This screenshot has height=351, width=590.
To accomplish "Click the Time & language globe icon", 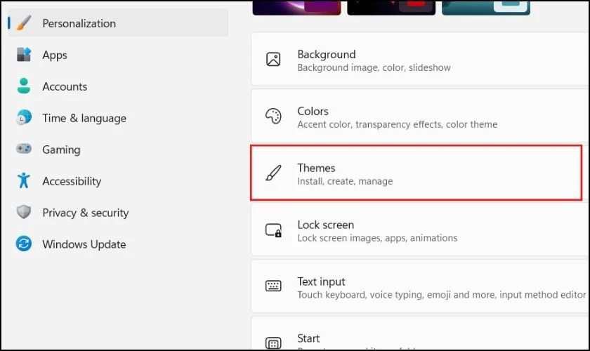I will [24, 118].
